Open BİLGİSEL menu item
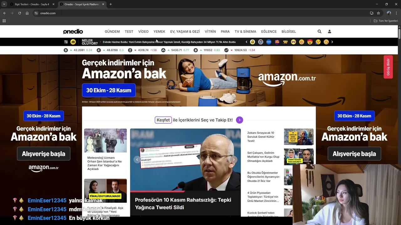This screenshot has height=225, width=401. (x=289, y=32)
